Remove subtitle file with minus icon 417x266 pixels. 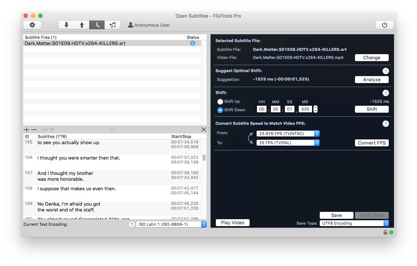coord(34,130)
